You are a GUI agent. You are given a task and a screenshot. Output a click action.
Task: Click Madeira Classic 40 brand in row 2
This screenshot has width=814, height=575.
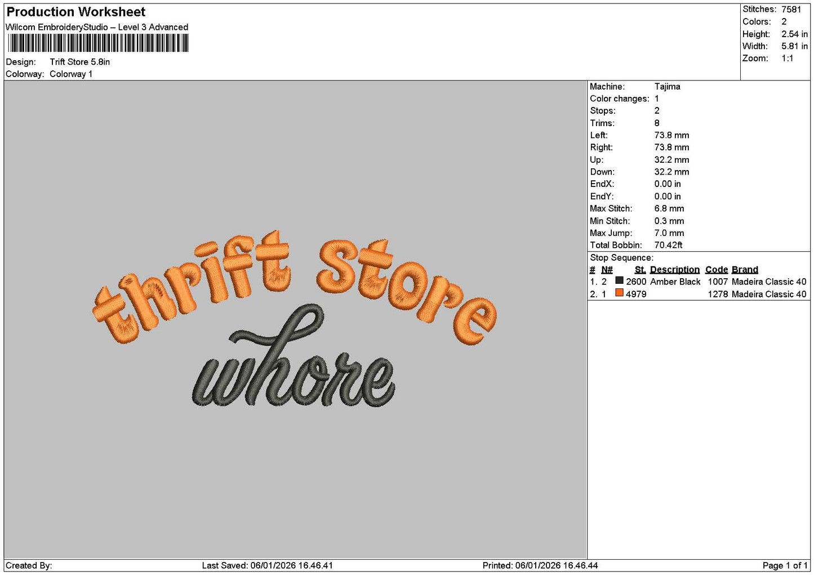(769, 294)
